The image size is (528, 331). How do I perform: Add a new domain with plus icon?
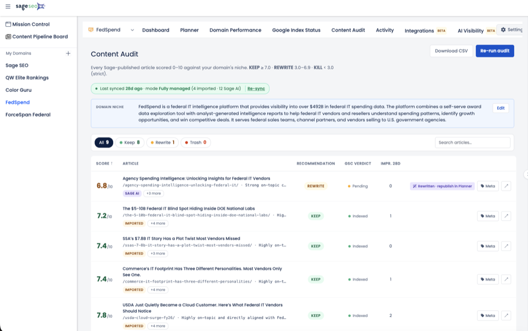(x=68, y=53)
